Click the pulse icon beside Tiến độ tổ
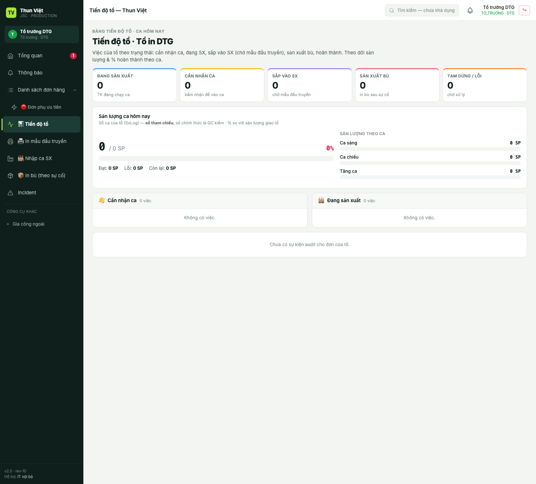The width and height of the screenshot is (536, 484). point(10,124)
